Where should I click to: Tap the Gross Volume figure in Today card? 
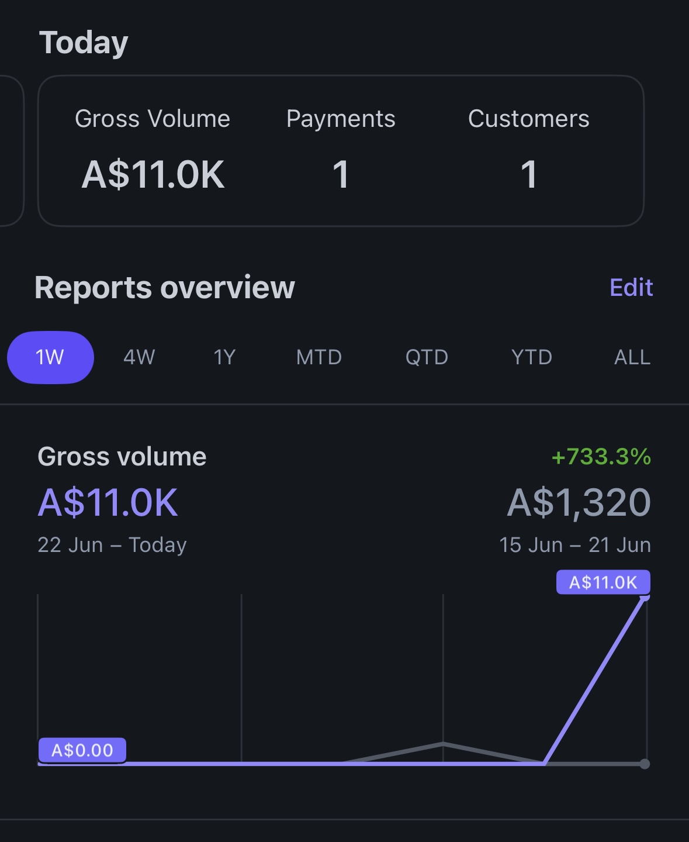153,174
